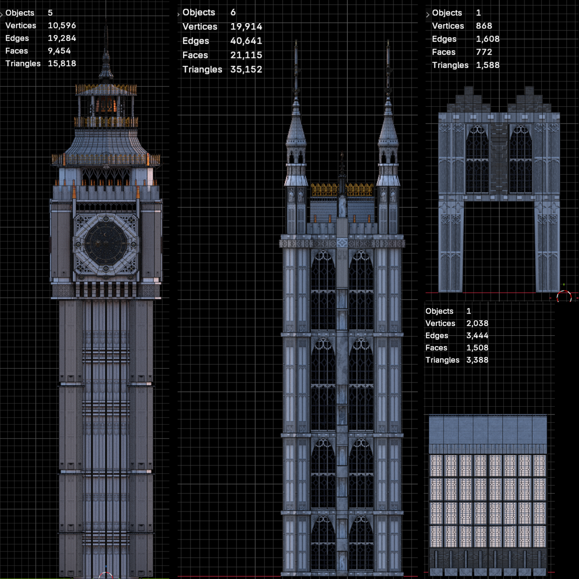Select the glass-fronted building model
Screen dimensions: 579x579
coord(488,495)
